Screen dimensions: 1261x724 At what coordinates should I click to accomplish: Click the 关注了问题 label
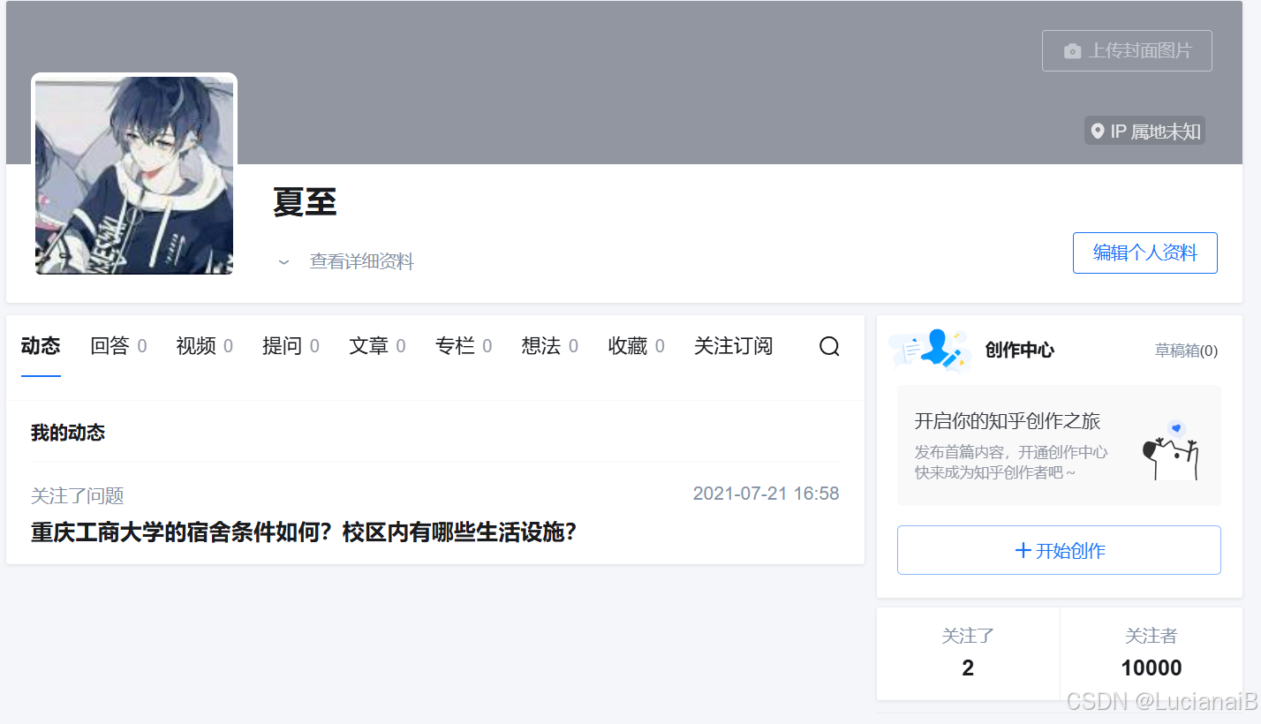pyautogui.click(x=78, y=496)
